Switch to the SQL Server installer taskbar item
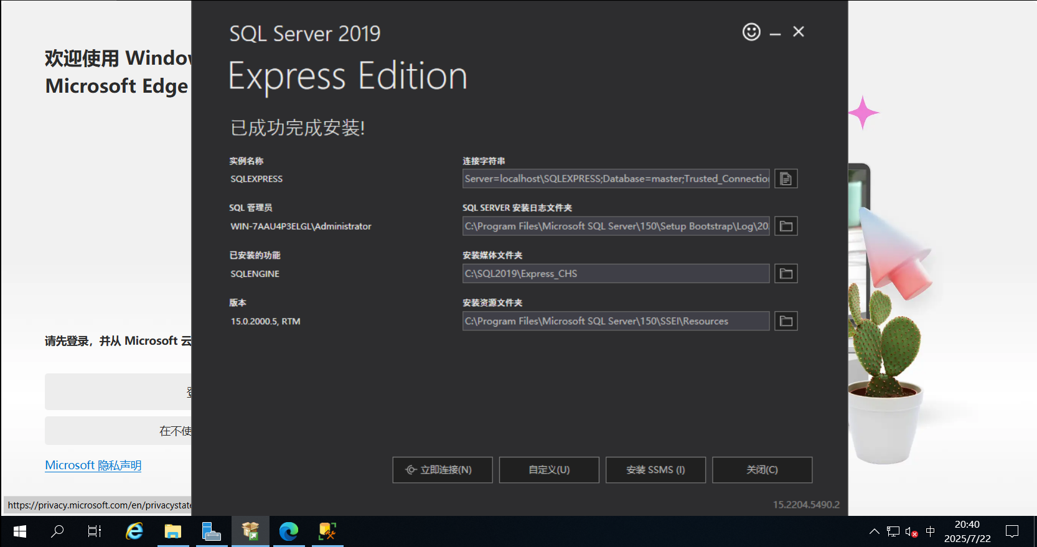Viewport: 1037px width, 547px height. coord(250,531)
